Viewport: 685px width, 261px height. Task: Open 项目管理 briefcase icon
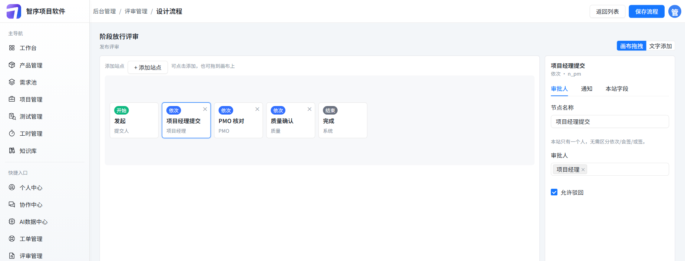(12, 99)
